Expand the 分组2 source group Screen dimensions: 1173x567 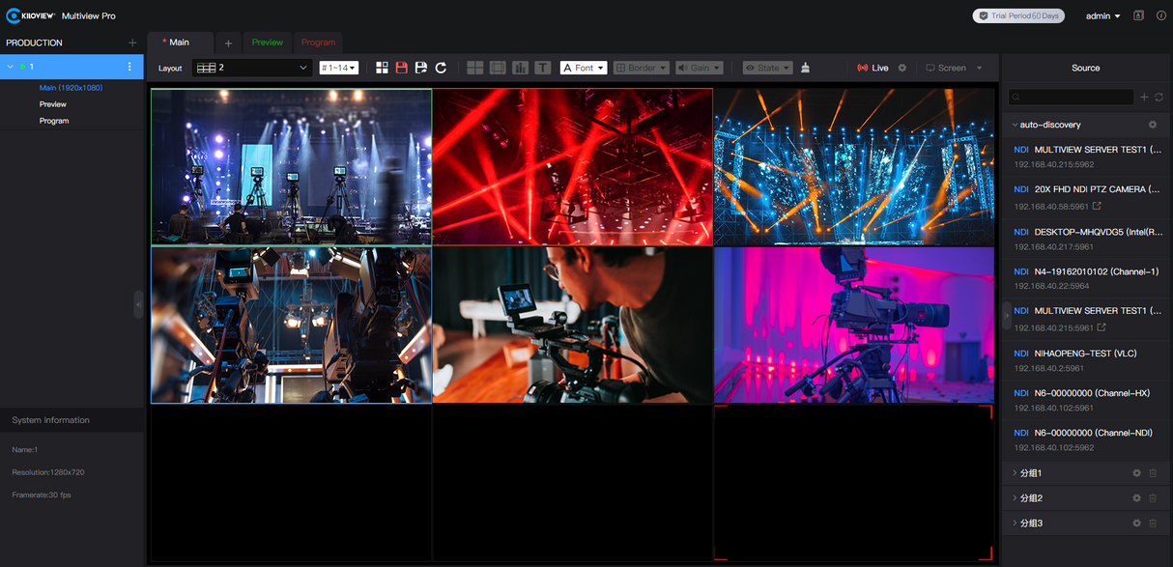pyautogui.click(x=1031, y=498)
